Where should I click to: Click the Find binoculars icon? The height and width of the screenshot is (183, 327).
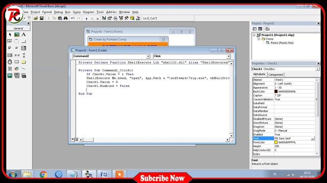point(66,18)
